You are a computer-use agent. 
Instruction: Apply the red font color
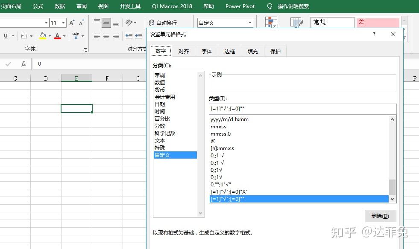pos(57,36)
